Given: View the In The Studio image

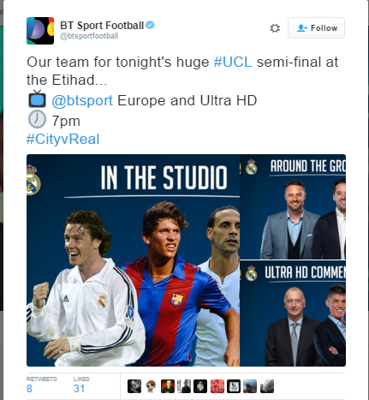Looking at the screenshot, I should (x=133, y=260).
